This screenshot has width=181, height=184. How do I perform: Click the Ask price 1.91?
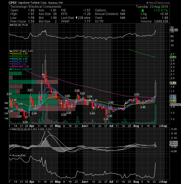click(x=54, y=10)
